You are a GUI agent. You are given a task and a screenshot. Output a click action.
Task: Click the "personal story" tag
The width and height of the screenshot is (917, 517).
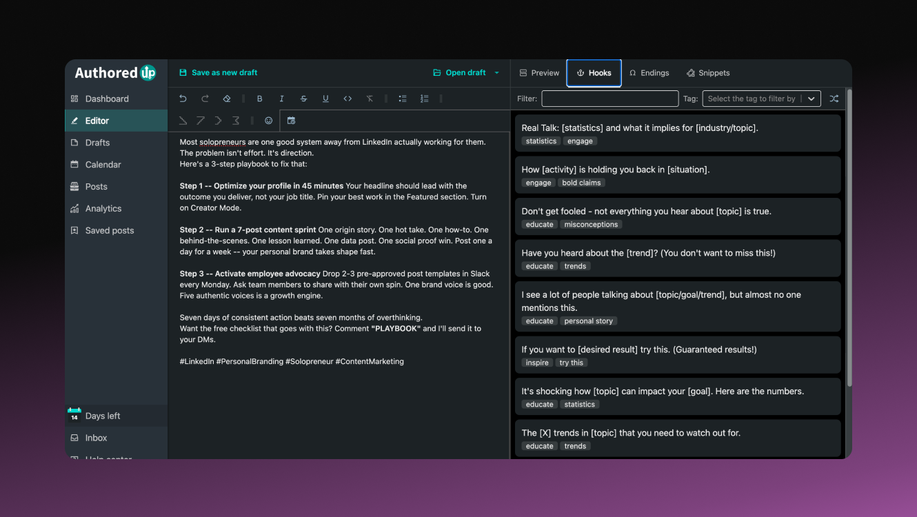coord(588,321)
